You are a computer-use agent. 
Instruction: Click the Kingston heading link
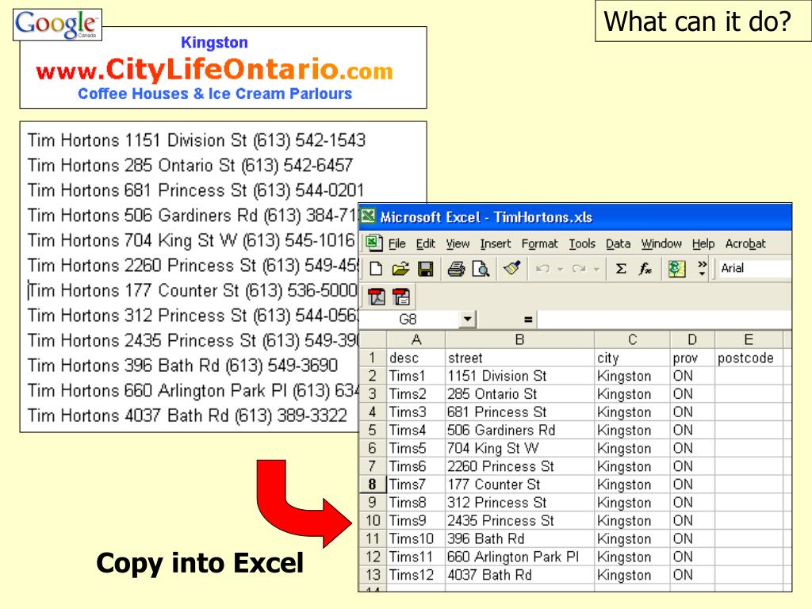pos(214,43)
